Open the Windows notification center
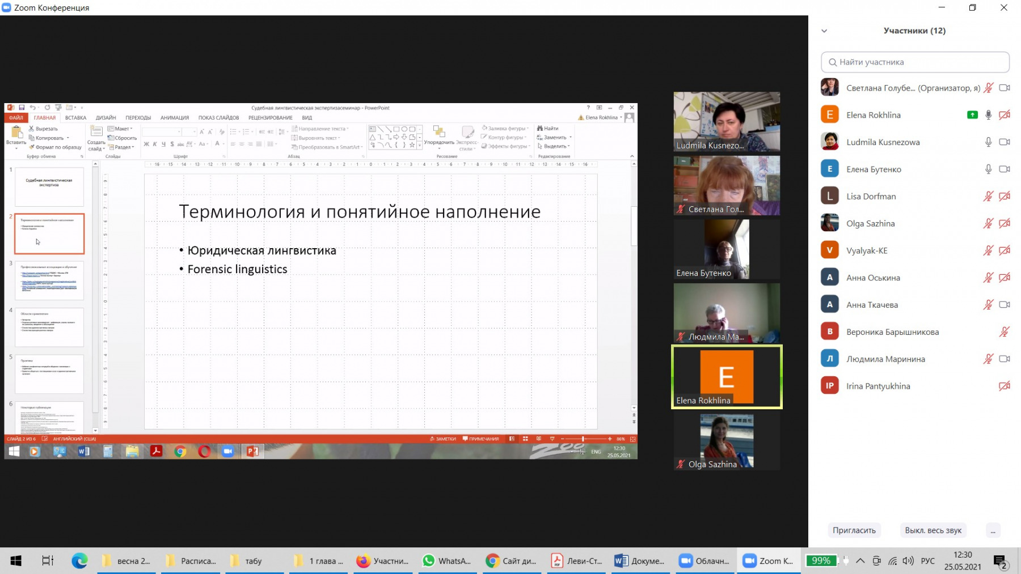 [x=1000, y=561]
